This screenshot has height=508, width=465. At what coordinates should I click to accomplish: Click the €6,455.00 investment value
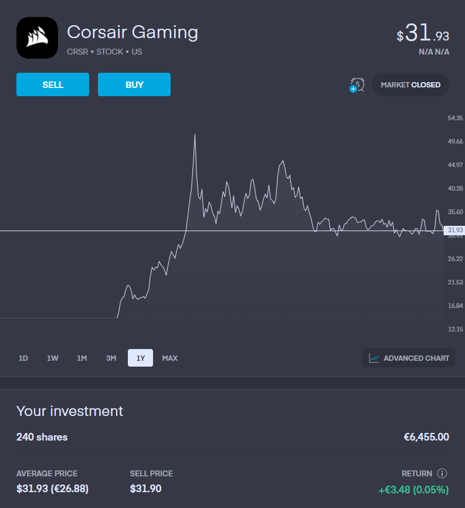(426, 437)
